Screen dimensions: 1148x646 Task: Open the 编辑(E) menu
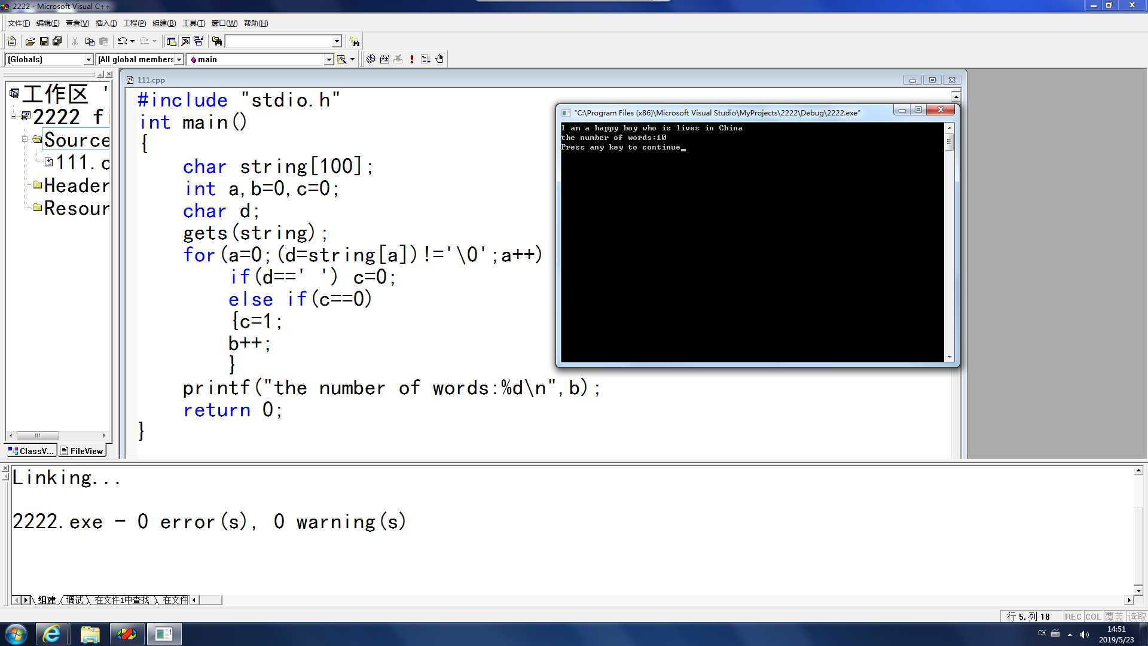(48, 23)
